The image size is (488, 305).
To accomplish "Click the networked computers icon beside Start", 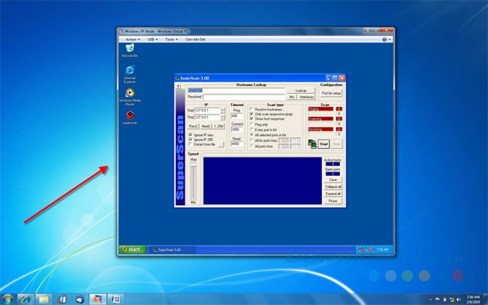I will pyautogui.click(x=312, y=144).
